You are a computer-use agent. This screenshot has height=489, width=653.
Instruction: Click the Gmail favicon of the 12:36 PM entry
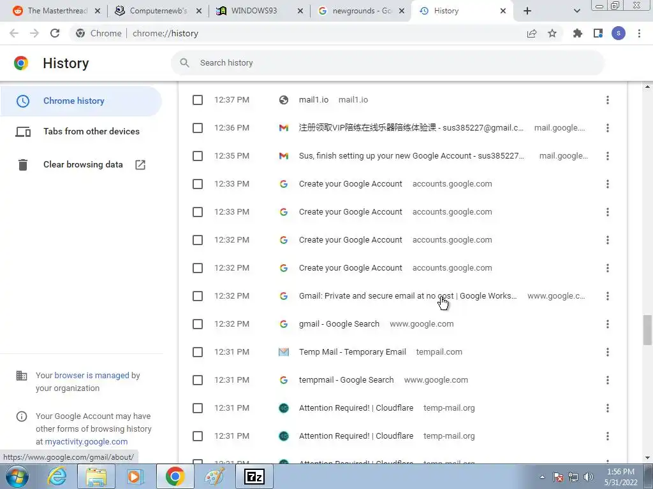pos(284,127)
